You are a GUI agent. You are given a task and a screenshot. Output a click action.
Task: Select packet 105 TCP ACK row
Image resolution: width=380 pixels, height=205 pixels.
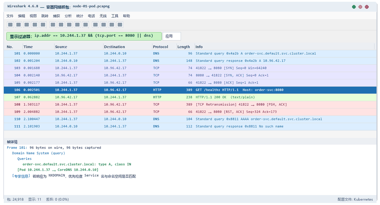coord(190,83)
